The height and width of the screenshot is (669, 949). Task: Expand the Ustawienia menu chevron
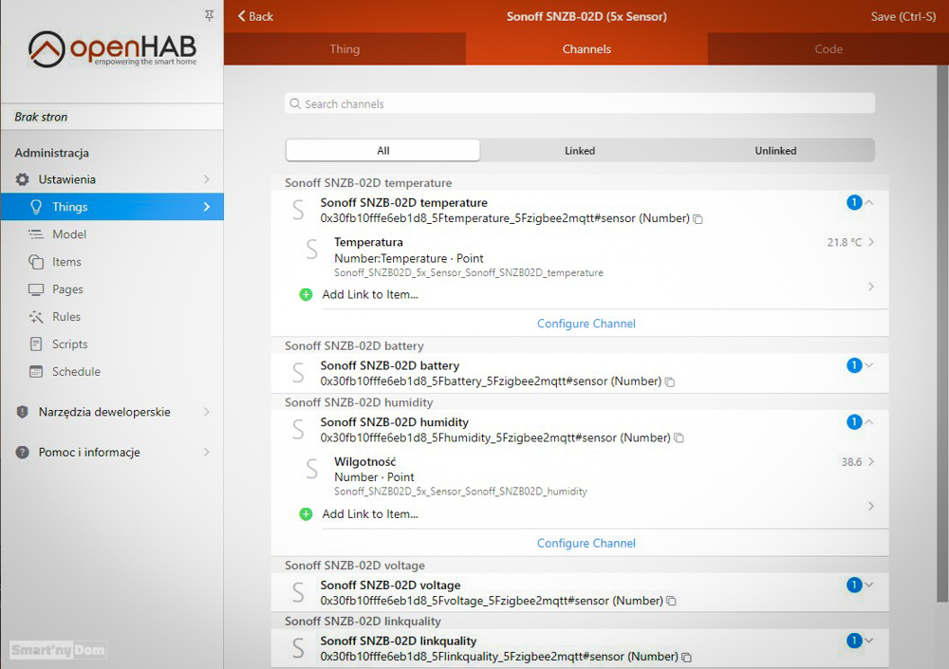[206, 179]
